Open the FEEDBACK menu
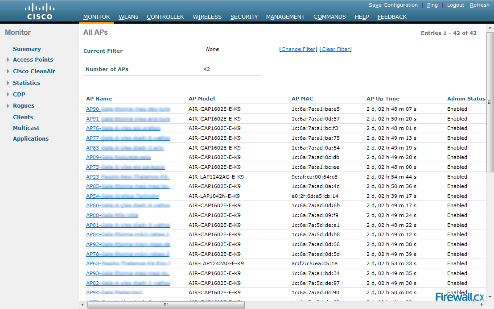The width and height of the screenshot is (494, 309). pos(392,17)
